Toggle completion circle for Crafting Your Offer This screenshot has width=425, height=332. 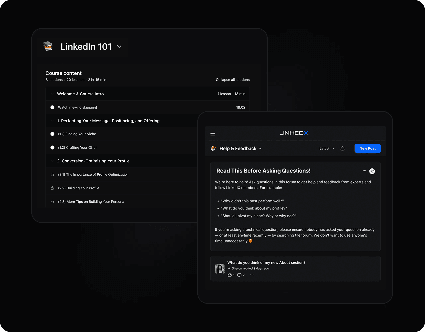point(52,147)
